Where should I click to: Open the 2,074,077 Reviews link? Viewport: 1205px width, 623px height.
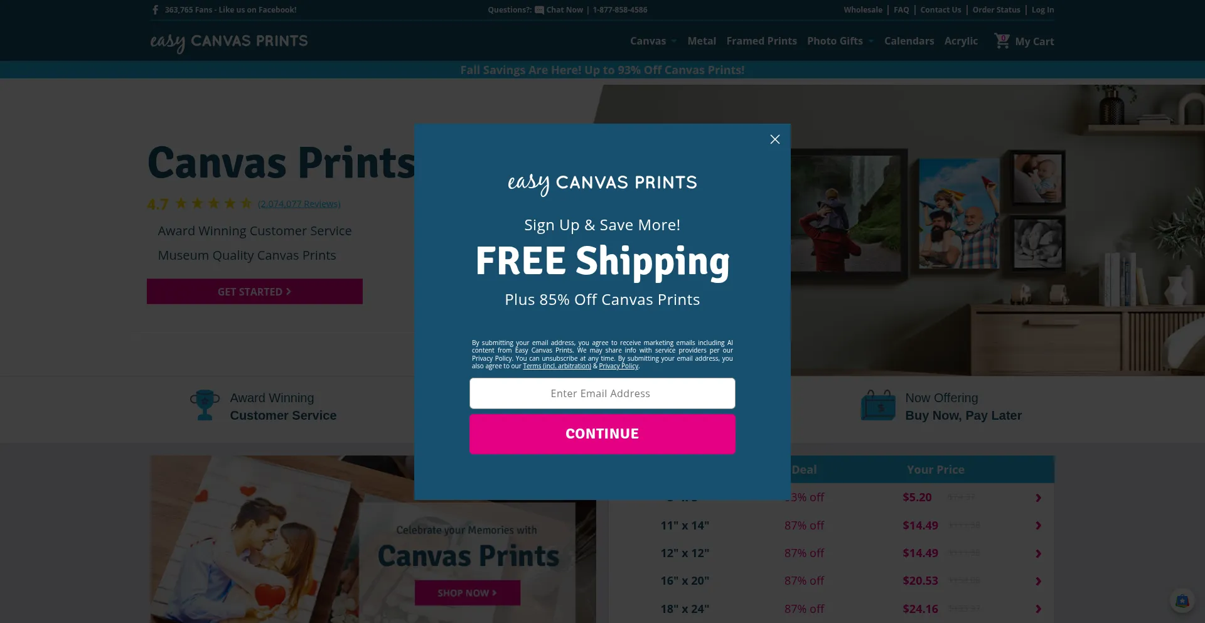coord(299,204)
